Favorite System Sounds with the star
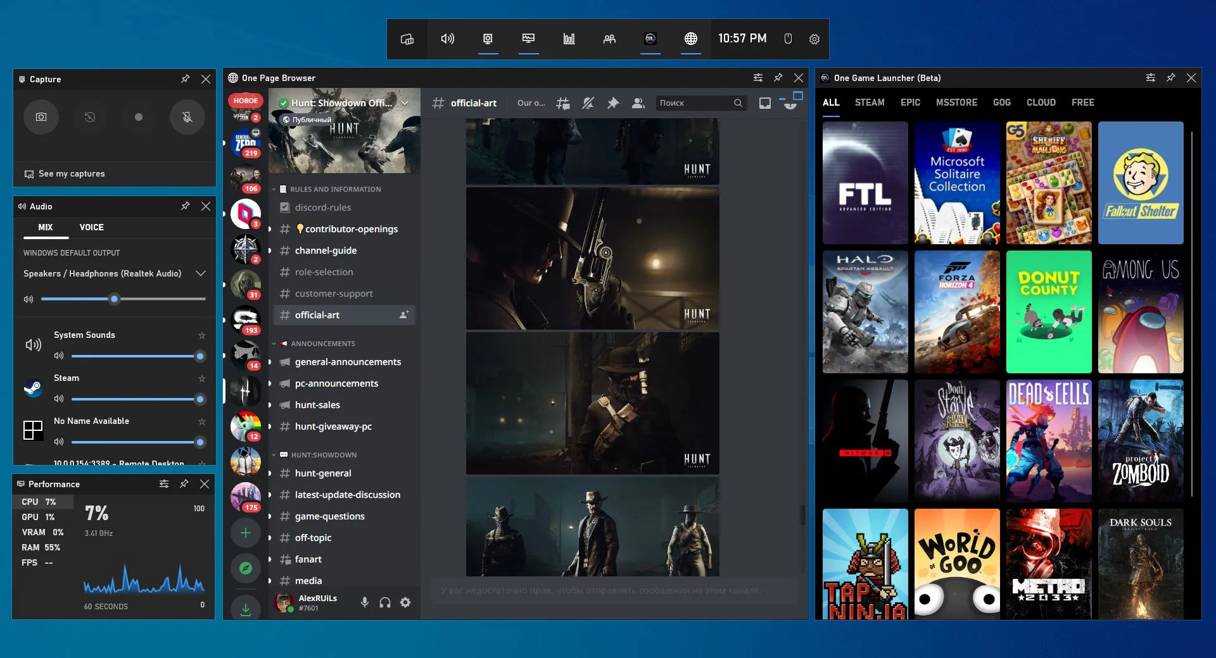Screen dimensions: 1216x658 coord(202,335)
